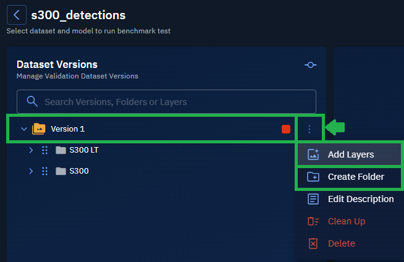Image resolution: width=404 pixels, height=262 pixels.
Task: Focus the Search Versions, Folders or Layers field
Action: [x=173, y=101]
